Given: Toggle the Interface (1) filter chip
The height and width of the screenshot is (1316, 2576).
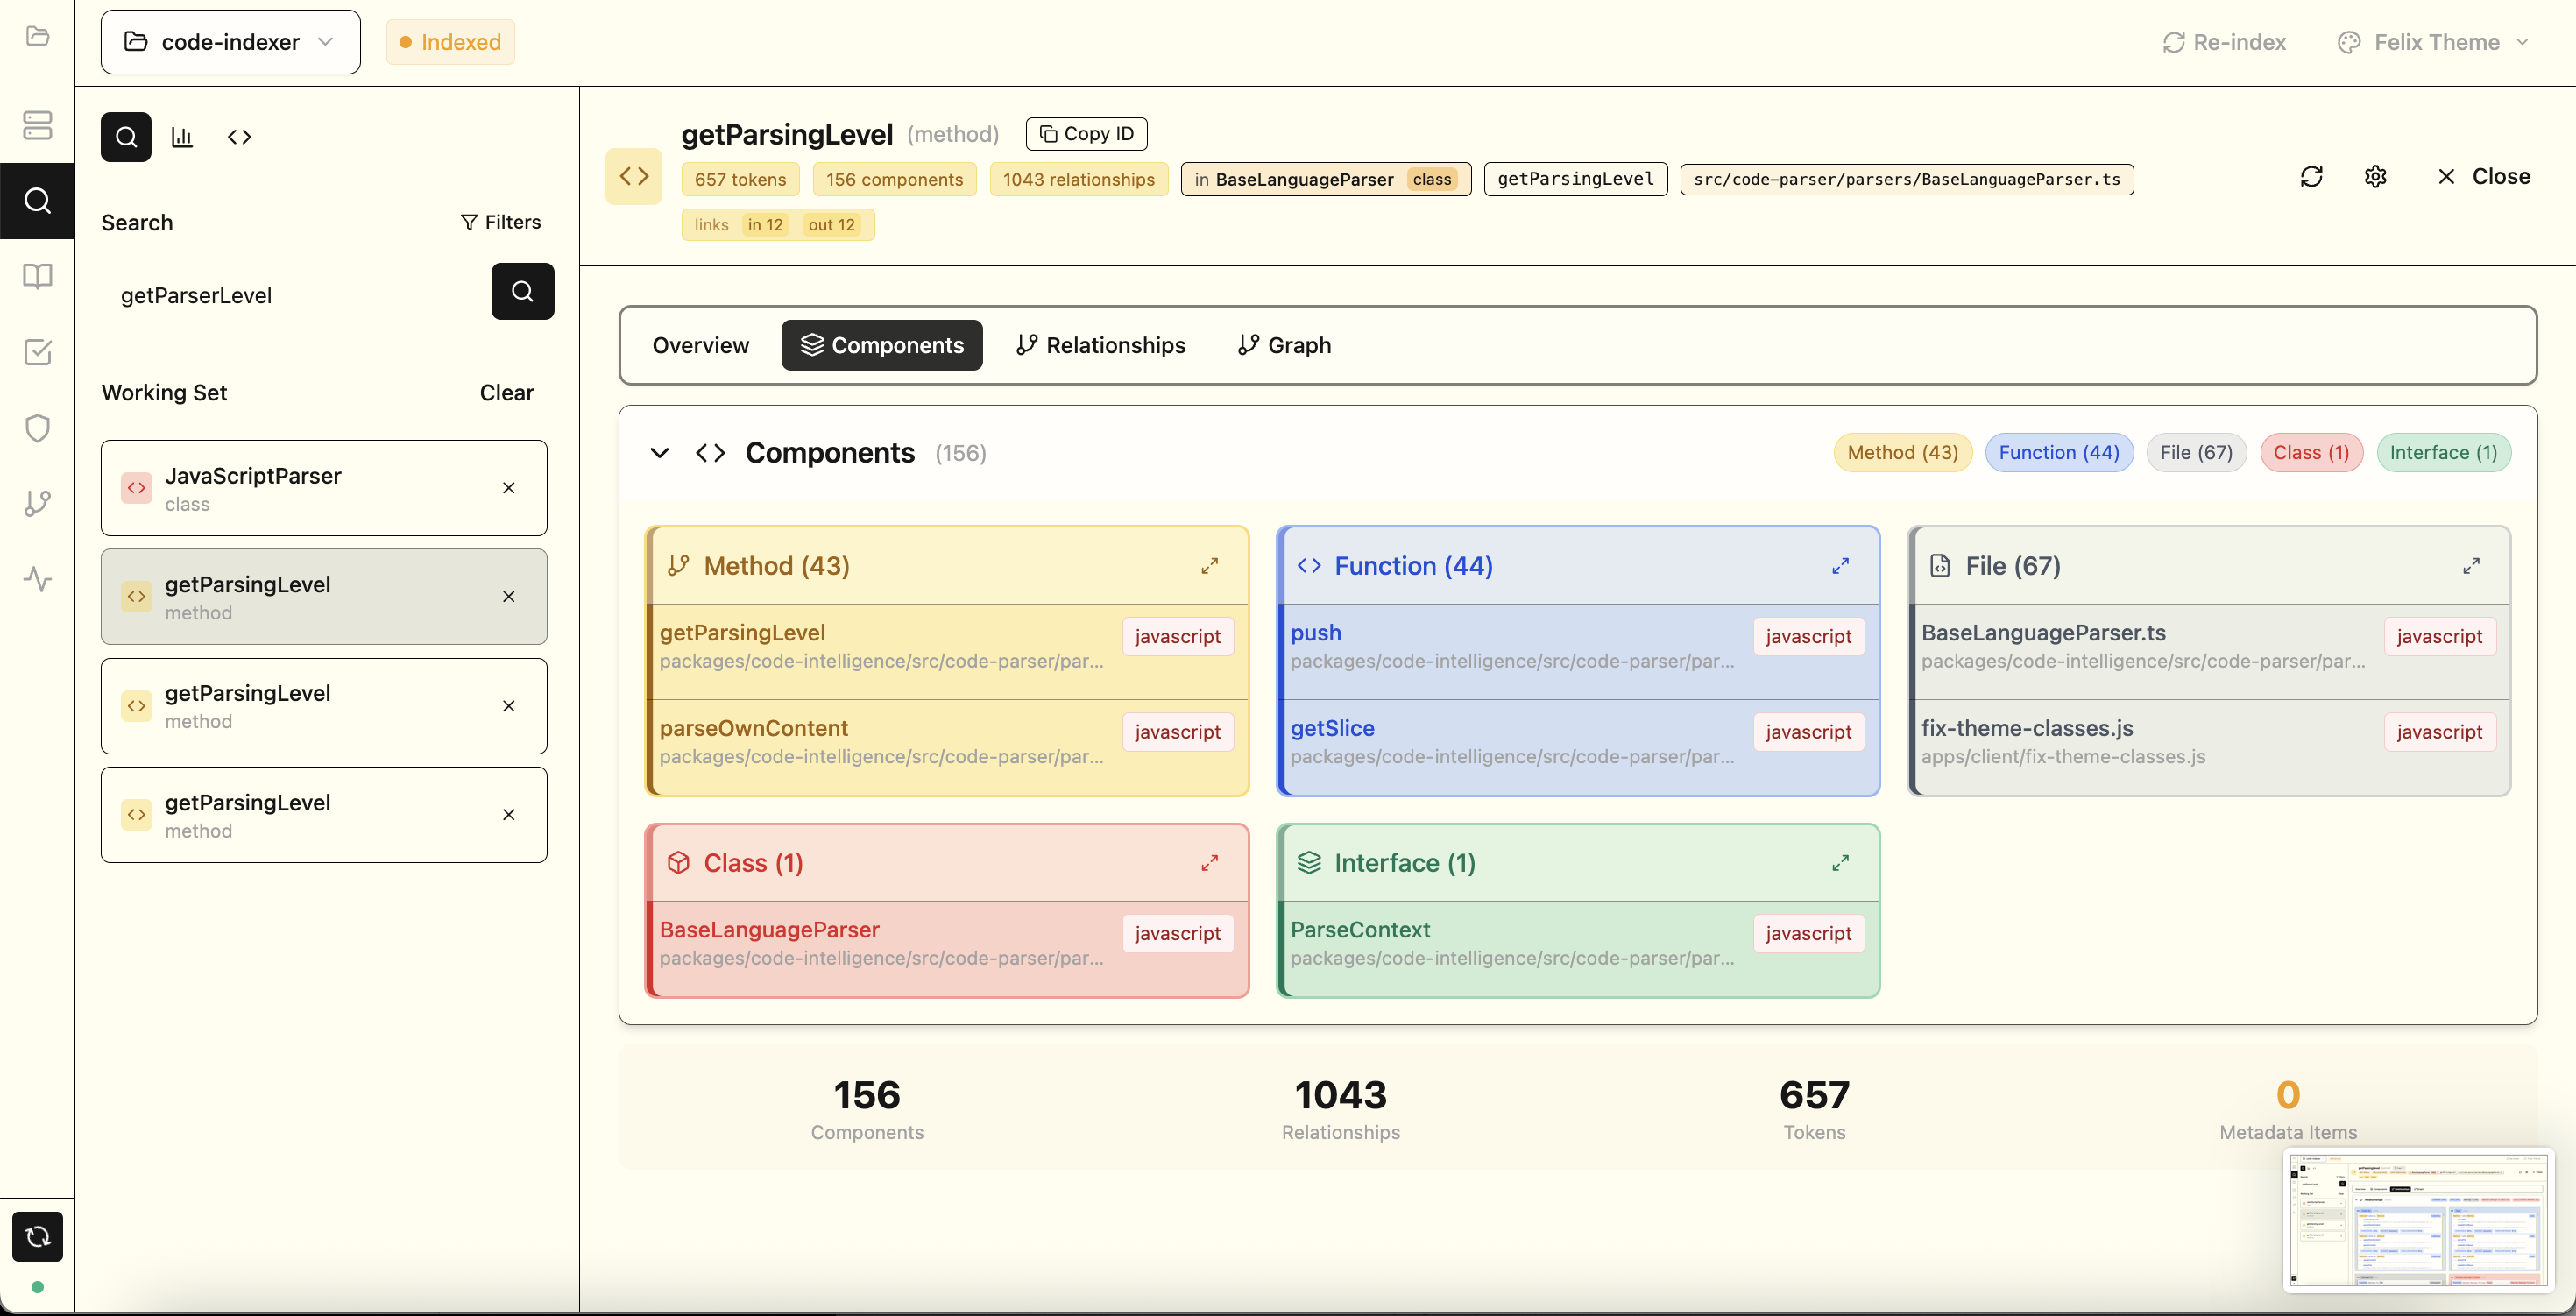Looking at the screenshot, I should click(x=2442, y=452).
